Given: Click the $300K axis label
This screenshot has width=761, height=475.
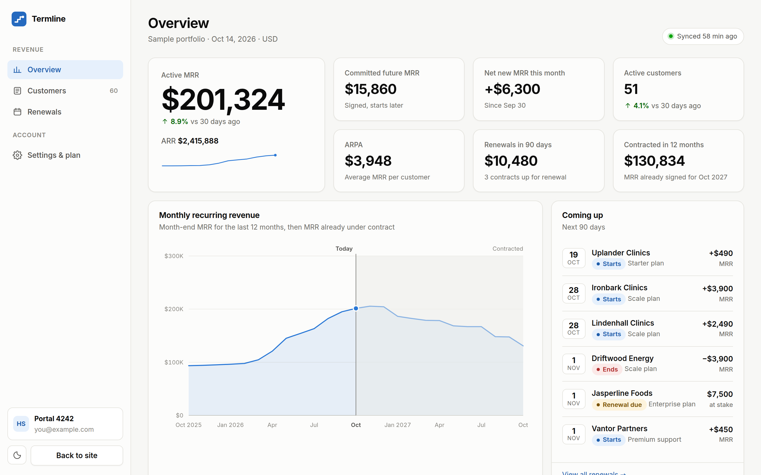Looking at the screenshot, I should point(174,256).
